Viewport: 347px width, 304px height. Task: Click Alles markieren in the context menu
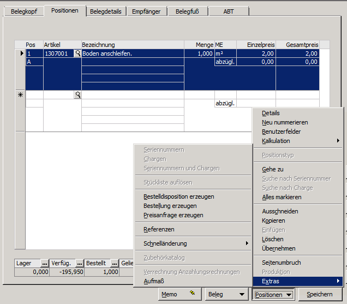281,197
